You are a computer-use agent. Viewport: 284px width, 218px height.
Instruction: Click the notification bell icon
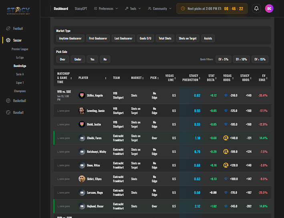[x=256, y=8]
